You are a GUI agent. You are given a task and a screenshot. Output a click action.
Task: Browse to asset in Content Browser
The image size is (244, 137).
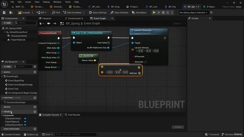pos(11,13)
